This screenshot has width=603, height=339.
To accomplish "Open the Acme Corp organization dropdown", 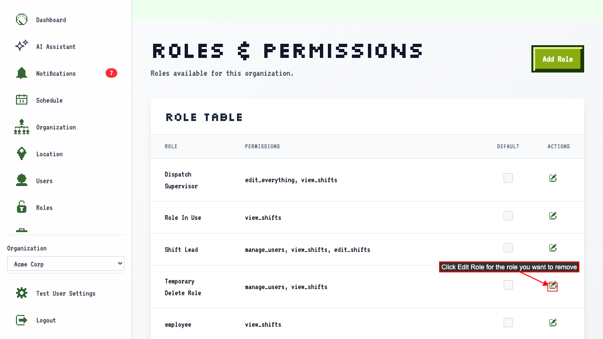I will 65,264.
